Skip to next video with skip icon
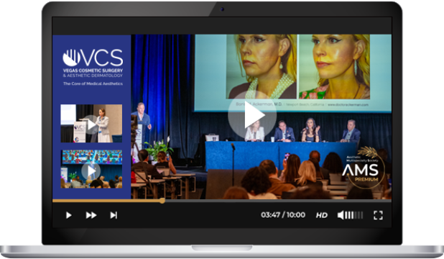The image size is (444, 259). pos(114,215)
